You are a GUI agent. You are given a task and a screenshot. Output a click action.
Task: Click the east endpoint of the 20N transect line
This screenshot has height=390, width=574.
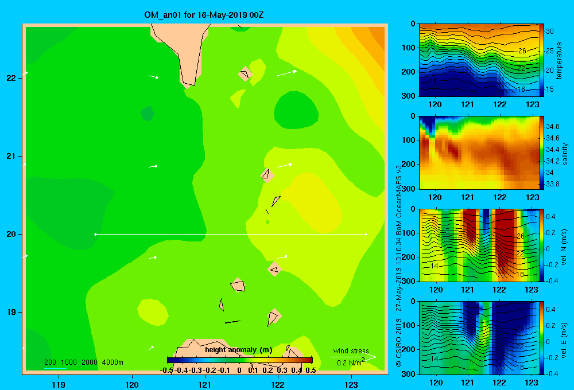click(366, 234)
